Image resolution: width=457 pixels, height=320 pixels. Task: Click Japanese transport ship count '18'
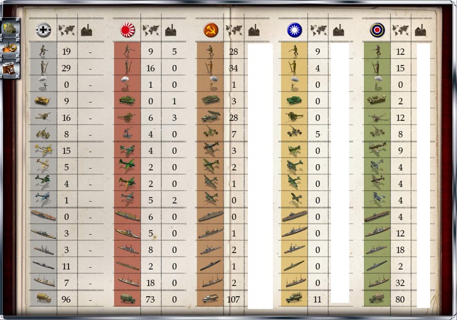(x=150, y=283)
